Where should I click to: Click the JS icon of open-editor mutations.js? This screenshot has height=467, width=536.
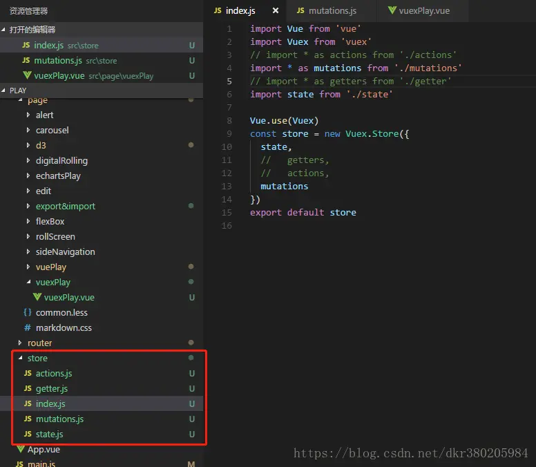pos(26,61)
